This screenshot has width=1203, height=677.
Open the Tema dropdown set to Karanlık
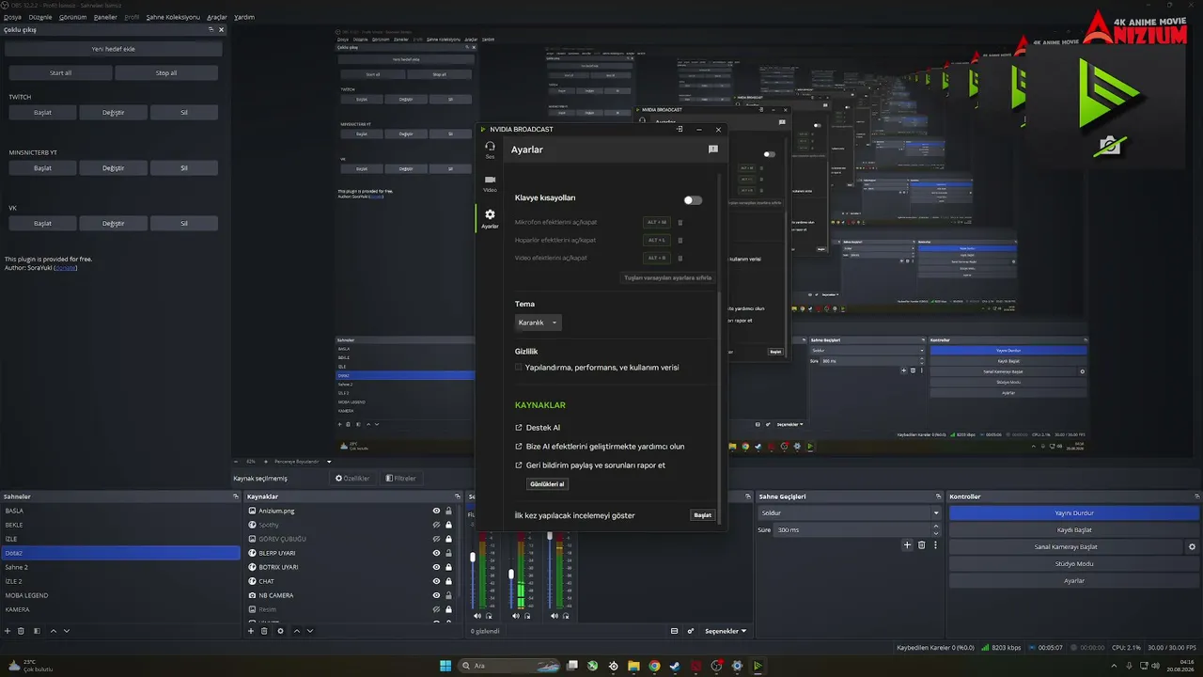[x=539, y=323]
